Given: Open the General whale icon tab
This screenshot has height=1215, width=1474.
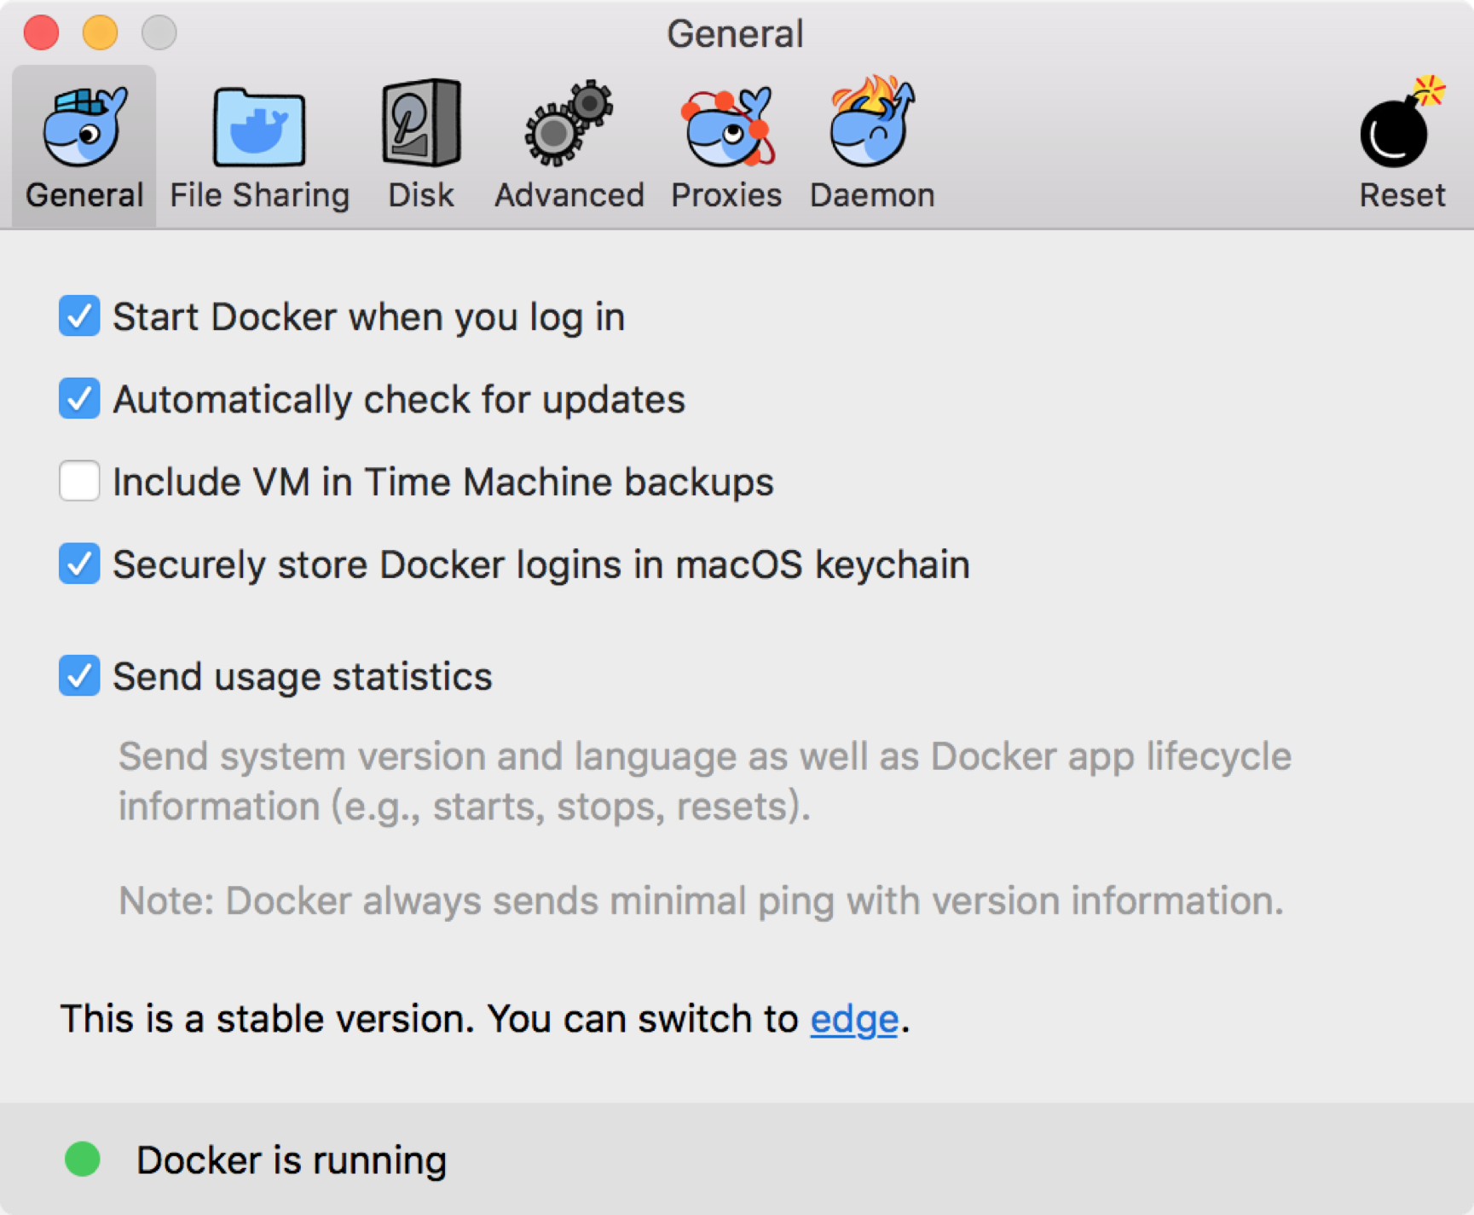Looking at the screenshot, I should click(84, 126).
